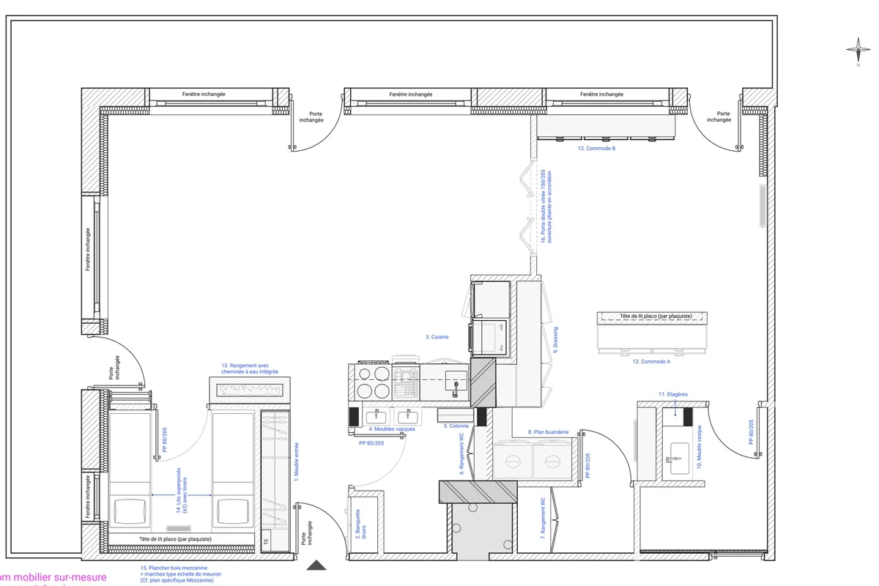This screenshot has width=879, height=586.
Task: Click the "2. Banquette tiroirs" label
Action: [x=360, y=525]
